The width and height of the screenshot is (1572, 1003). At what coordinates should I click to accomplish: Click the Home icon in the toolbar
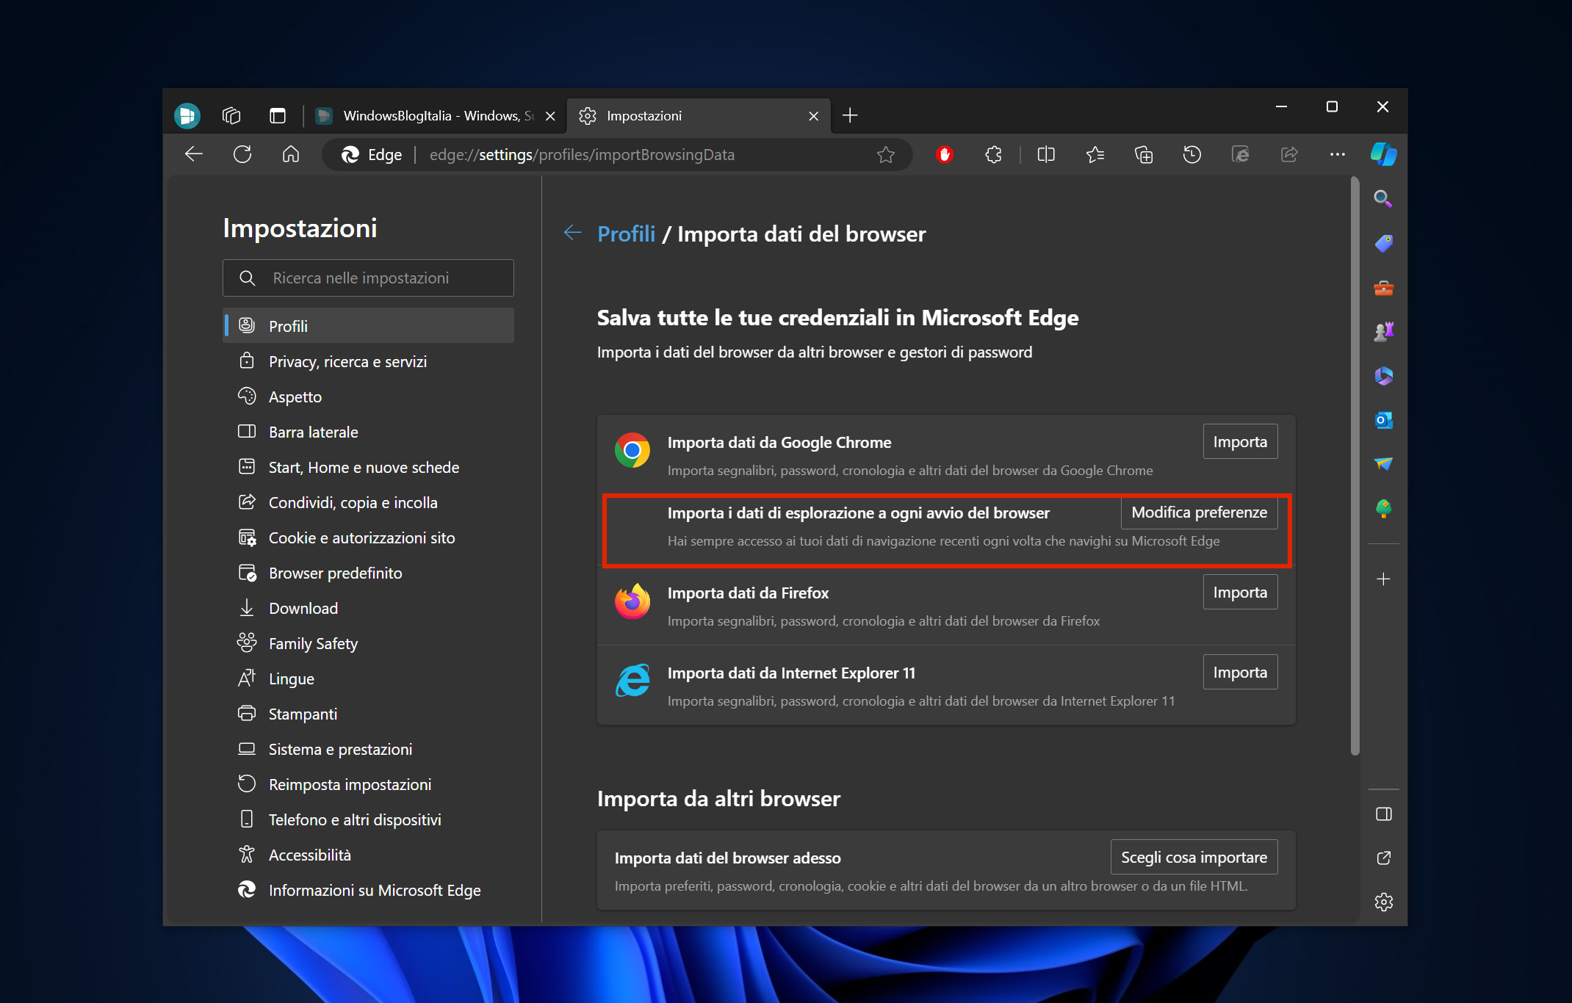pos(291,154)
